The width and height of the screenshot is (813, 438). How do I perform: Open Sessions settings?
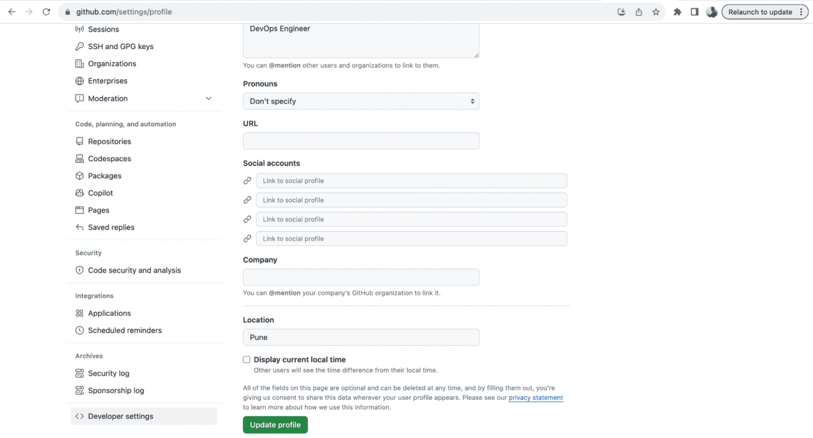[x=105, y=29]
